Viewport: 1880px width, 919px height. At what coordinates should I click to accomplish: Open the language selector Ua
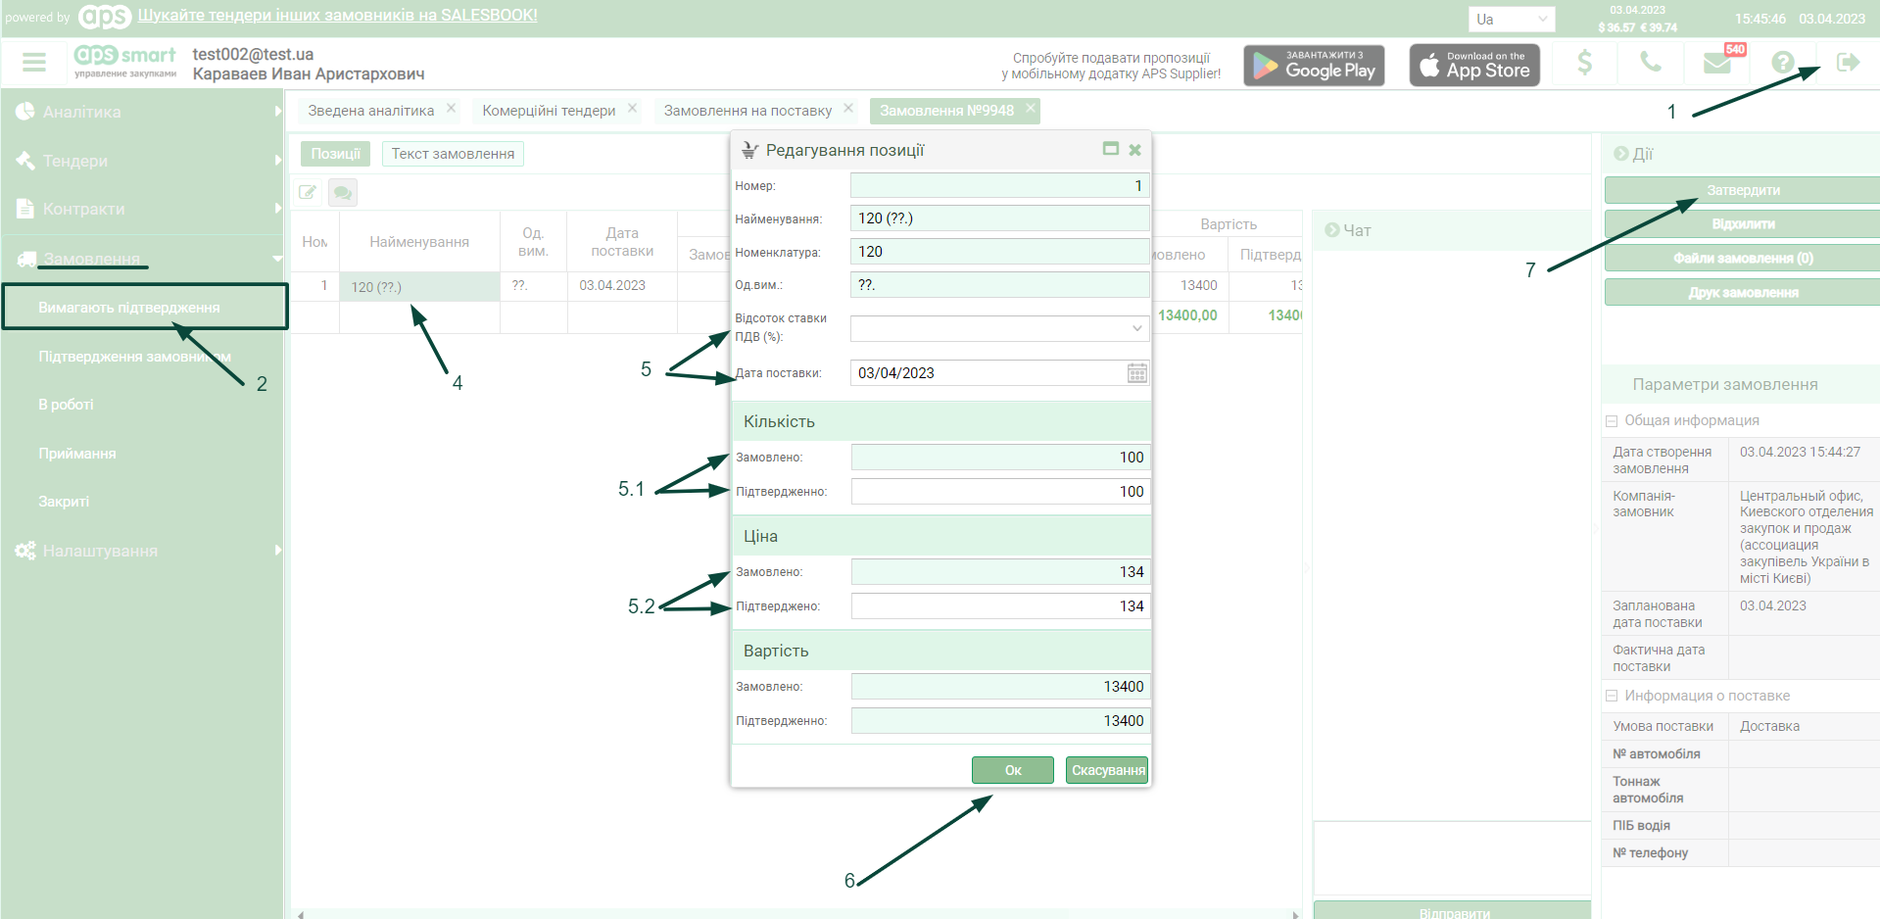click(1512, 19)
